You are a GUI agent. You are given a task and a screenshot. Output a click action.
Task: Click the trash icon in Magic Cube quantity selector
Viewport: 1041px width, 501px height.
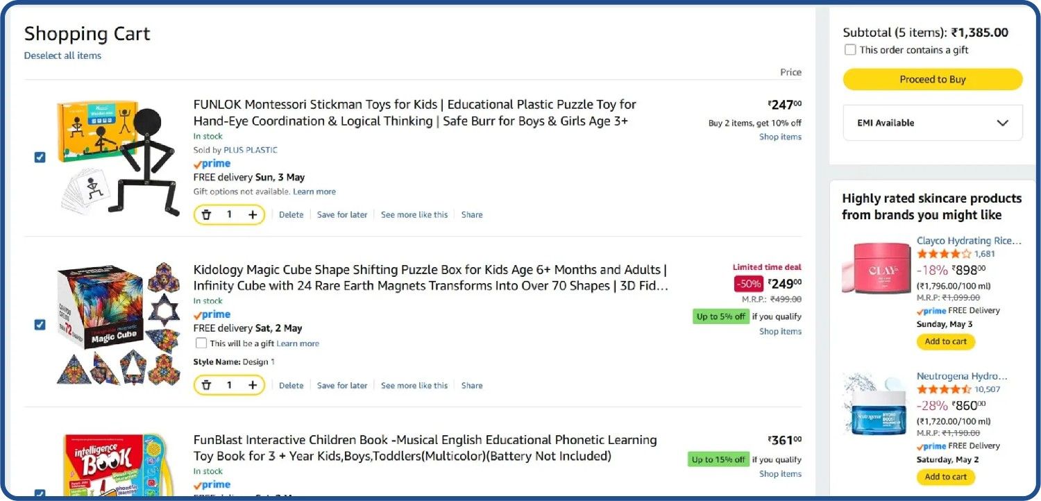[206, 384]
